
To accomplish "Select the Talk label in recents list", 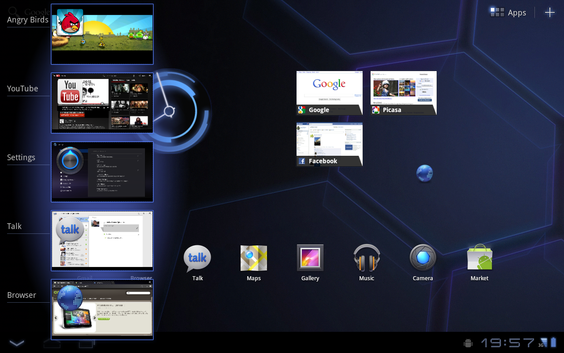I will click(14, 226).
